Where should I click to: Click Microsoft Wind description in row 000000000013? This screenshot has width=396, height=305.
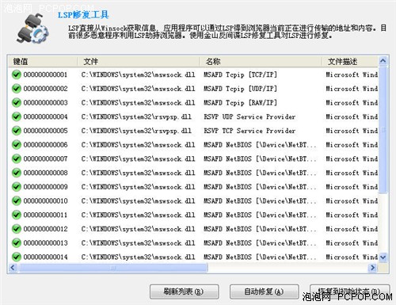click(x=352, y=243)
